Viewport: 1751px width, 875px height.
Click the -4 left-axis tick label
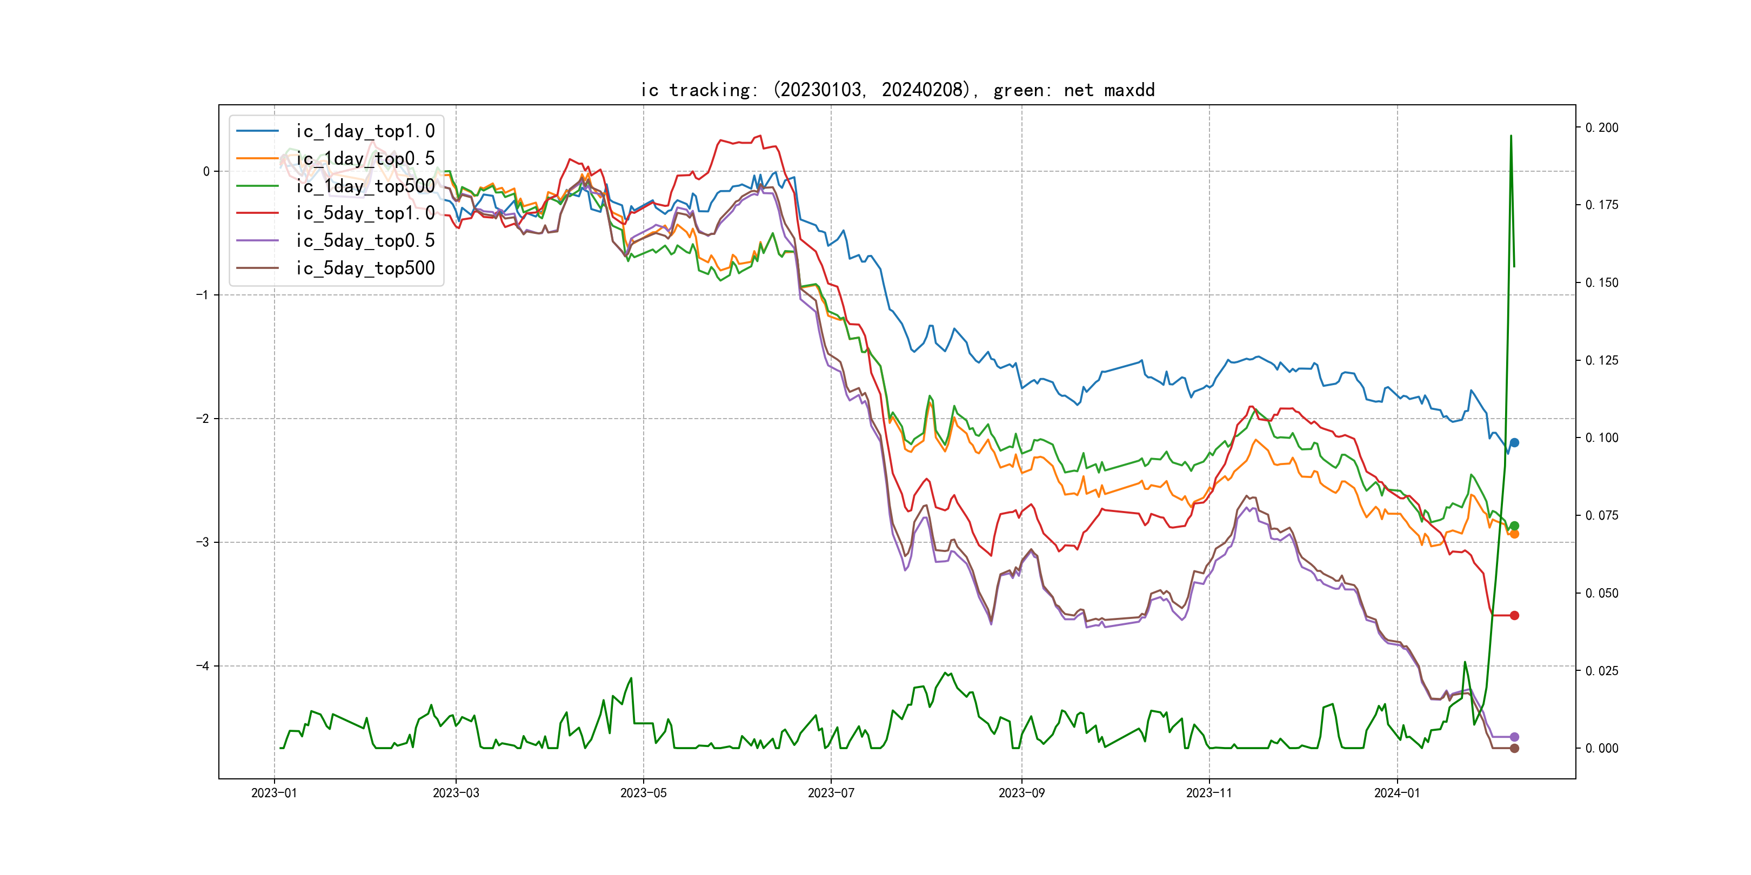[x=203, y=666]
